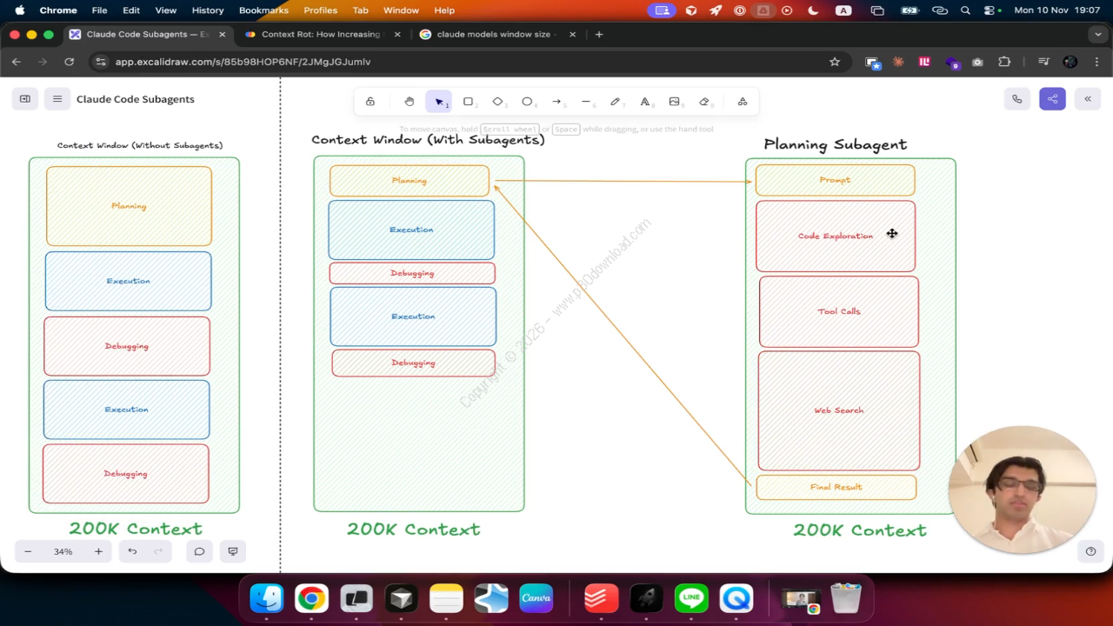
Task: Toggle the left sidebar panel
Action: (25, 99)
